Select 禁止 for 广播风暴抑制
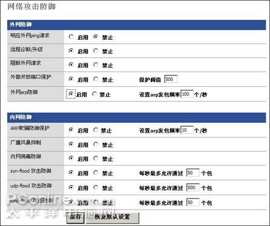 coord(96,144)
